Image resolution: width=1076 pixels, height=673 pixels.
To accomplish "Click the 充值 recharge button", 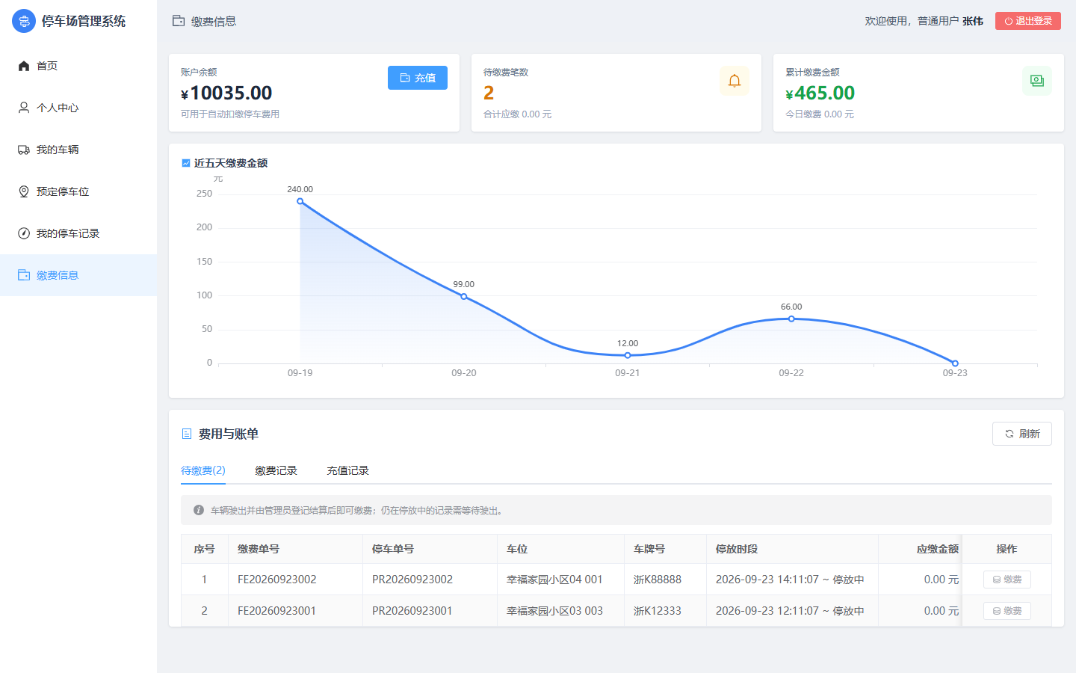I will 418,78.
